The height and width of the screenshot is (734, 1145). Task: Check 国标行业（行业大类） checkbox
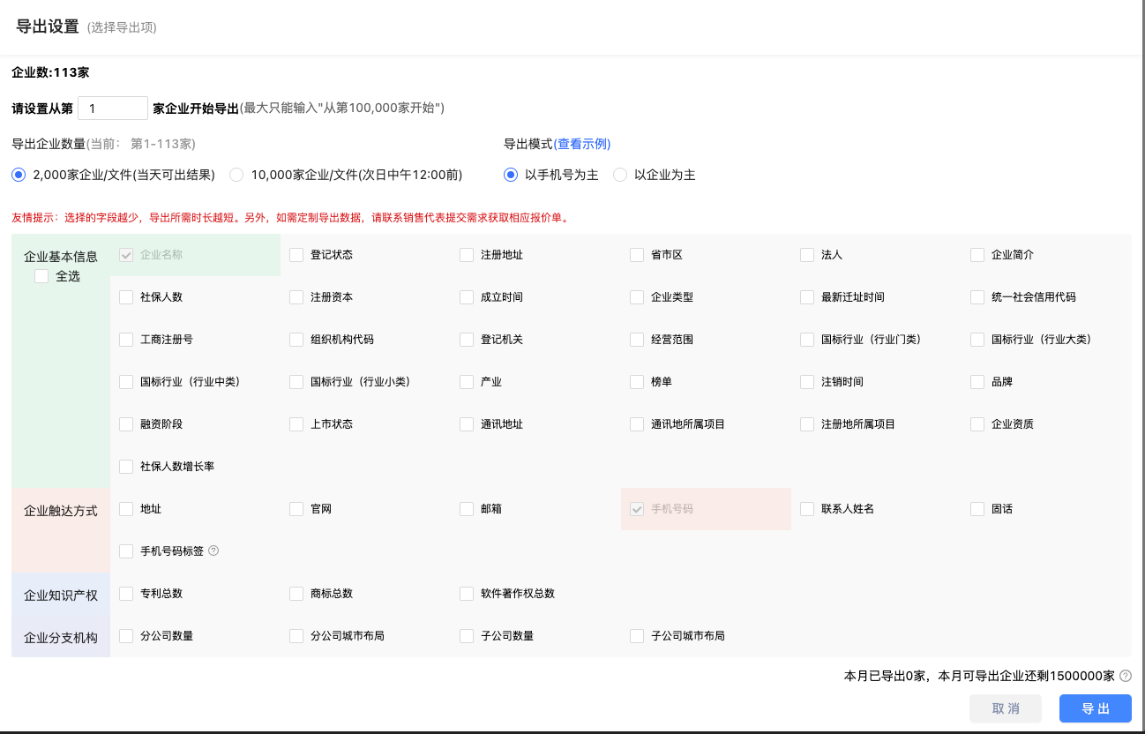point(977,340)
